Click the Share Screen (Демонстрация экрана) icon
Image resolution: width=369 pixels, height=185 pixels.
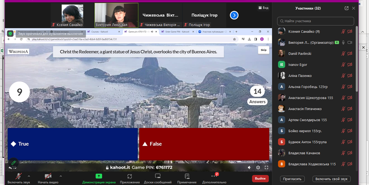point(99,176)
